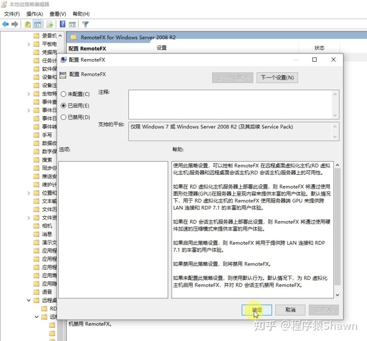
Task: Click the Filter funnel toolbar icon
Action: [86, 24]
